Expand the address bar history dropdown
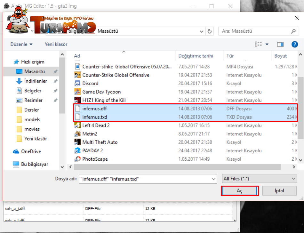The width and height of the screenshot is (304, 233). [x=201, y=31]
